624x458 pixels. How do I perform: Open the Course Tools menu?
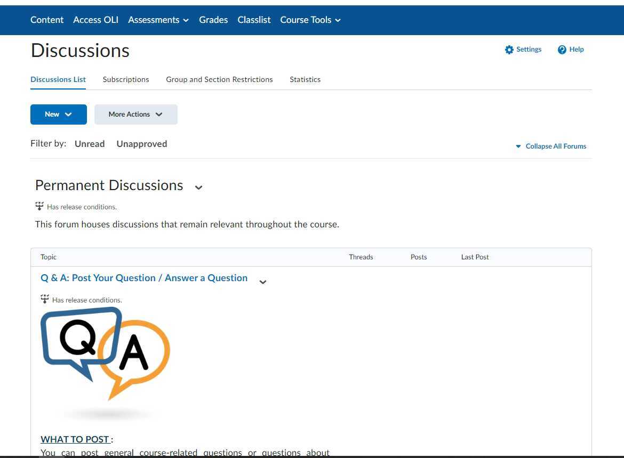click(310, 20)
